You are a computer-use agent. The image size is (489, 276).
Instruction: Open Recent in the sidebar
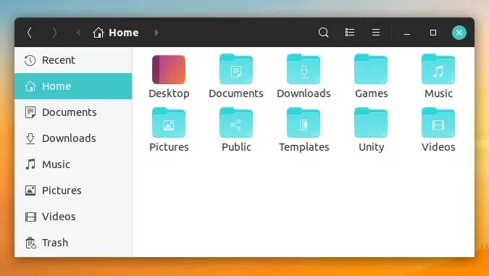pos(73,60)
